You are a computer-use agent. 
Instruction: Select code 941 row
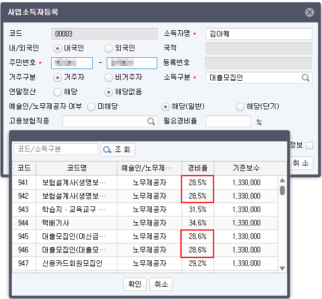point(145,182)
